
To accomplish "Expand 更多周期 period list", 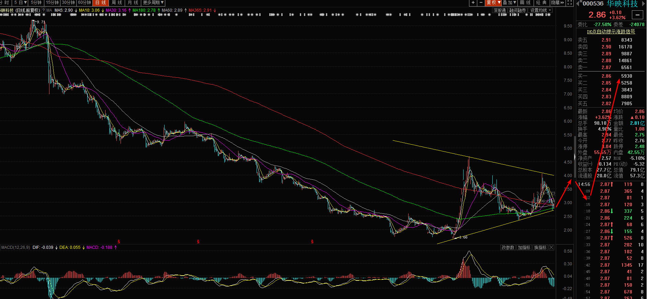I will (153, 3).
